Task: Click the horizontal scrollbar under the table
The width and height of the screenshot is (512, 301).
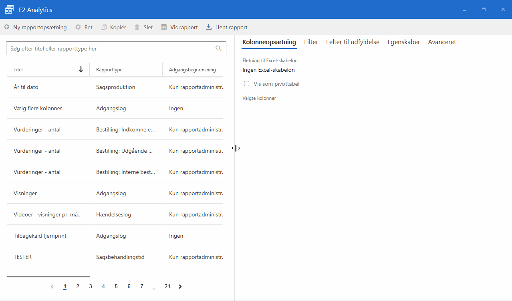Action: tap(48, 277)
